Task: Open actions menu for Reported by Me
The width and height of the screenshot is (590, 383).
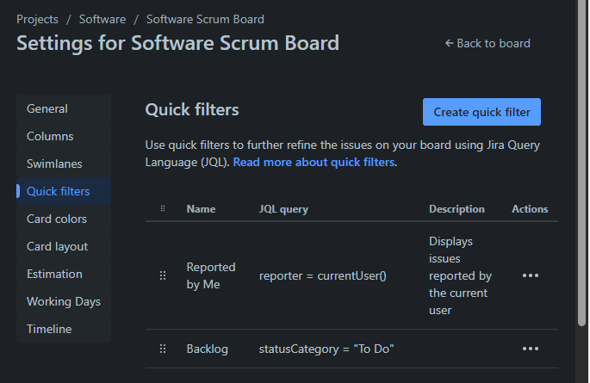Action: coord(531,275)
